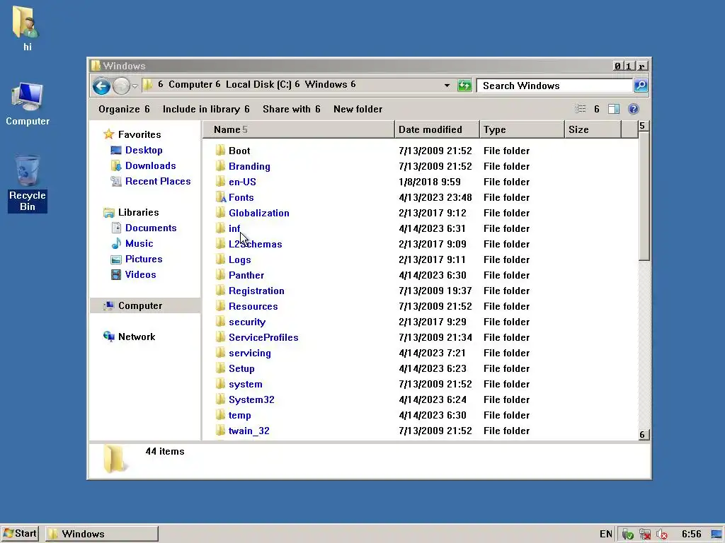Click the file list scrollbar thumb
This screenshot has width=725, height=543.
click(644, 197)
